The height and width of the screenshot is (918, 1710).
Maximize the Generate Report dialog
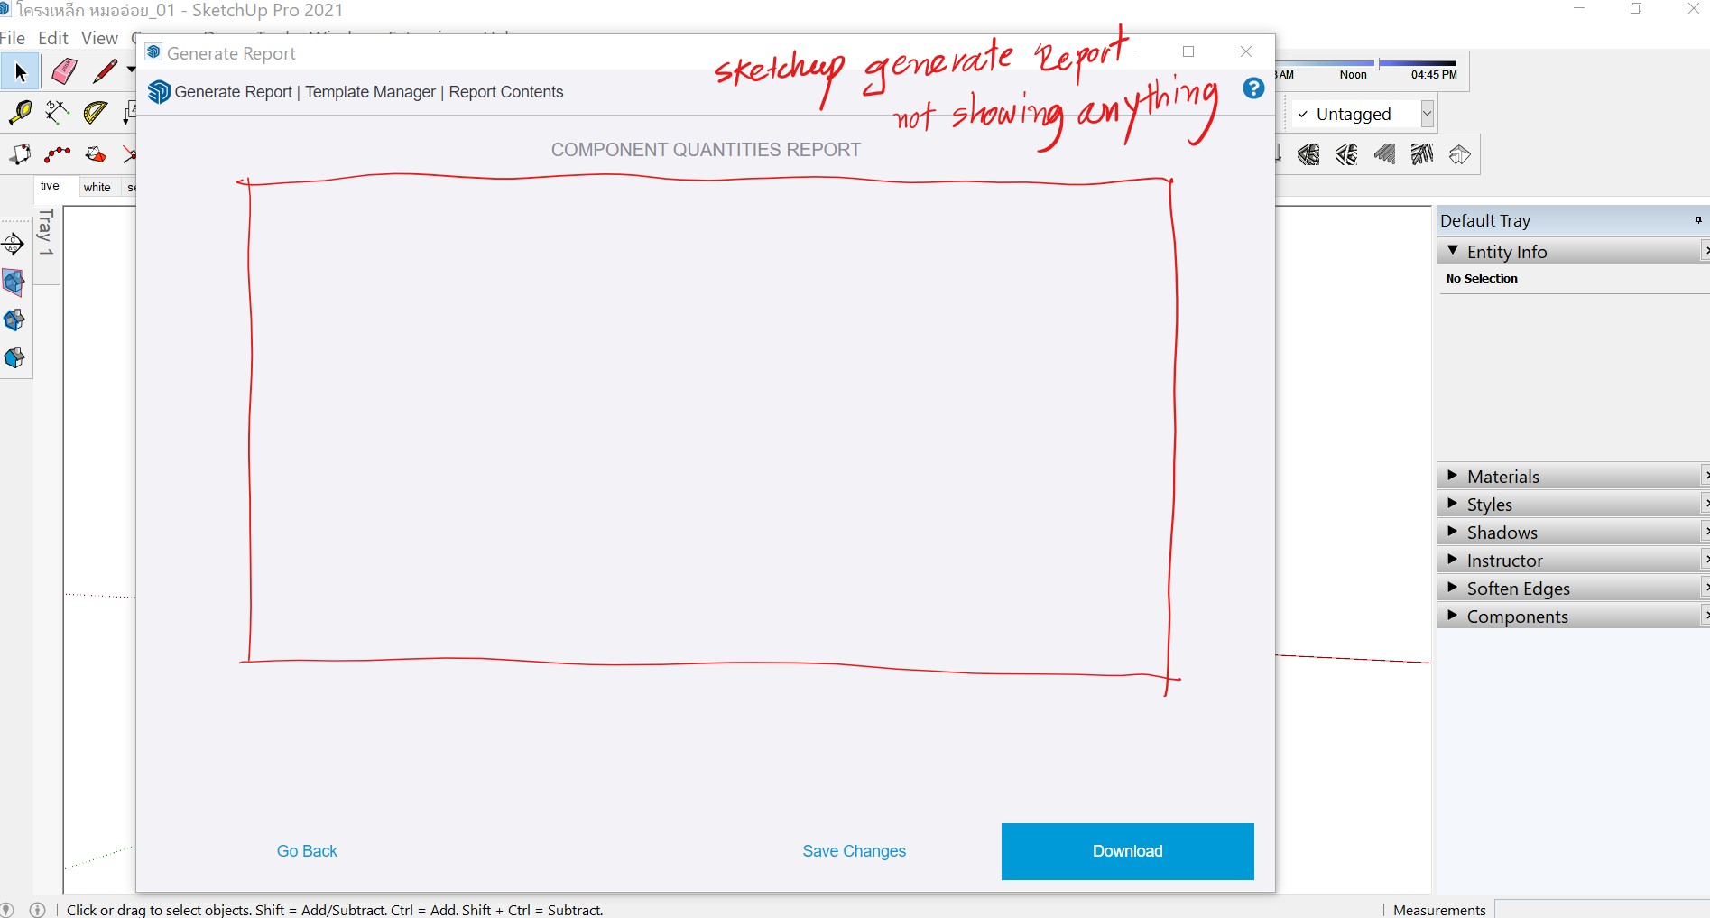pos(1188,51)
